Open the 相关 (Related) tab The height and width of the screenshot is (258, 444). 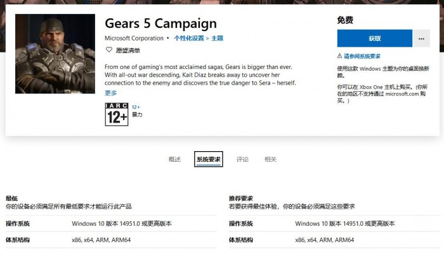(x=270, y=159)
